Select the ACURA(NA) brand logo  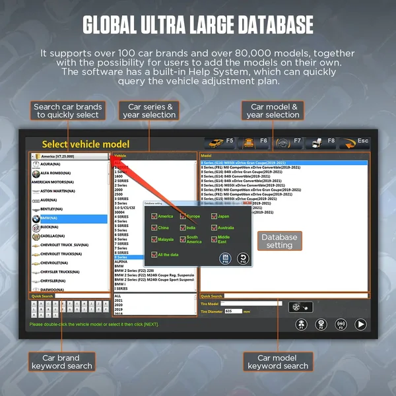pyautogui.click(x=36, y=164)
